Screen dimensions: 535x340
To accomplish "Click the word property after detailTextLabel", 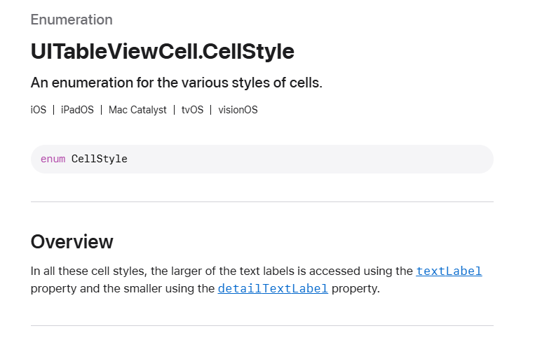I will pos(355,289).
